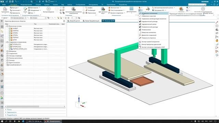Image resolution: width=219 pixels, height=123 pixels.
Task: Maximize the navigator panel with its window icon
Action: click(64, 21)
